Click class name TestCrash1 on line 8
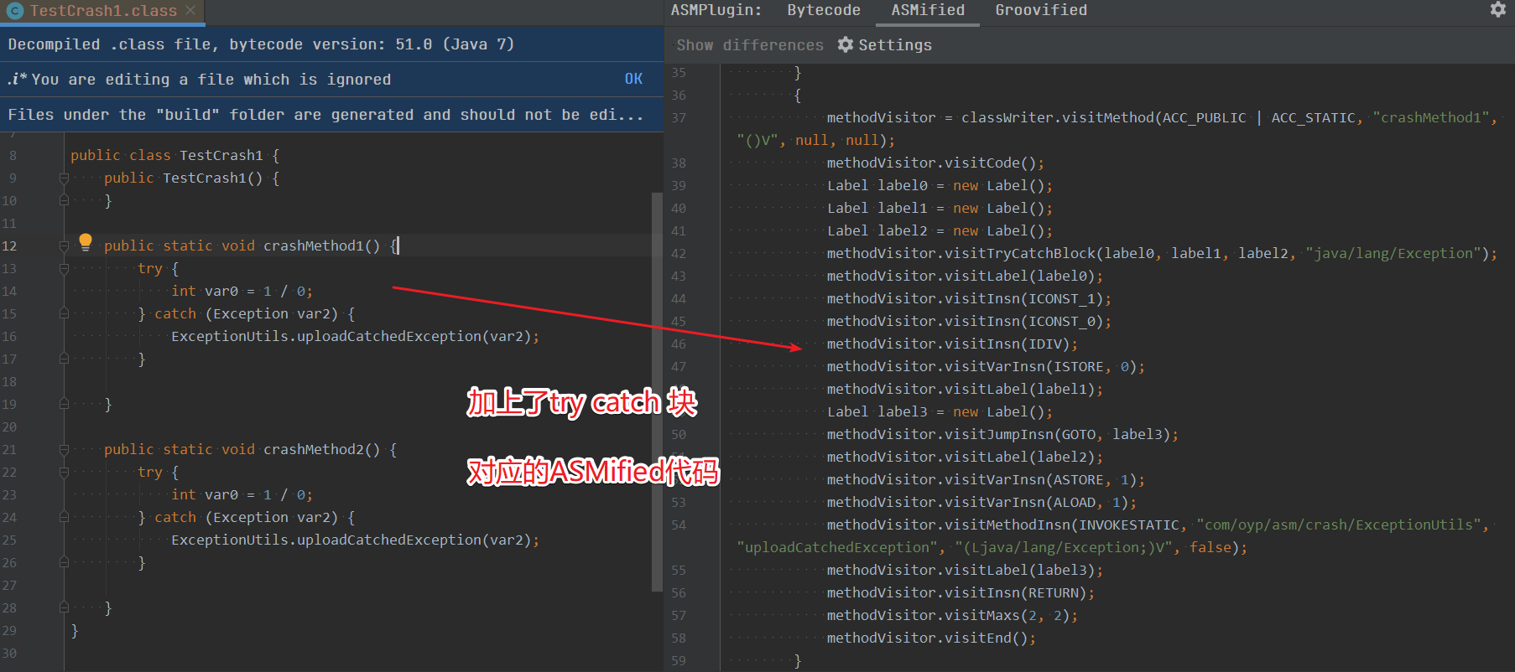This screenshot has height=672, width=1515. 221,155
